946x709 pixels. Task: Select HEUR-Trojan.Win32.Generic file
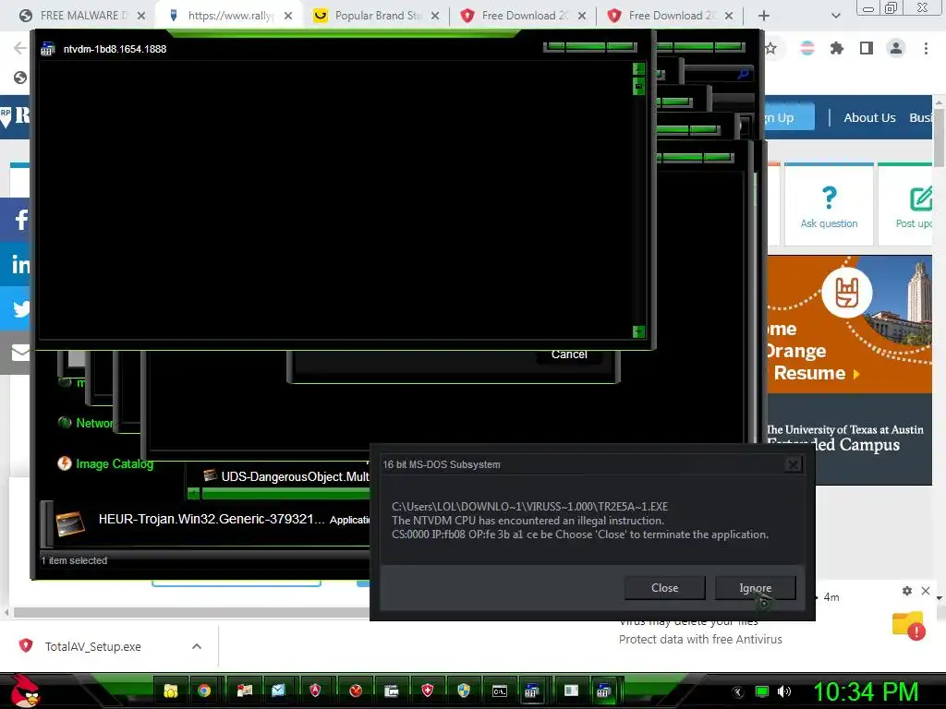click(x=212, y=519)
